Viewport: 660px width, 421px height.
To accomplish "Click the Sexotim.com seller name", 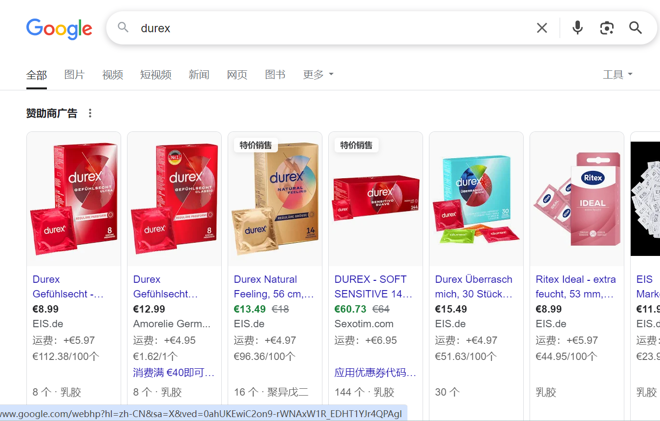I will pyautogui.click(x=364, y=324).
